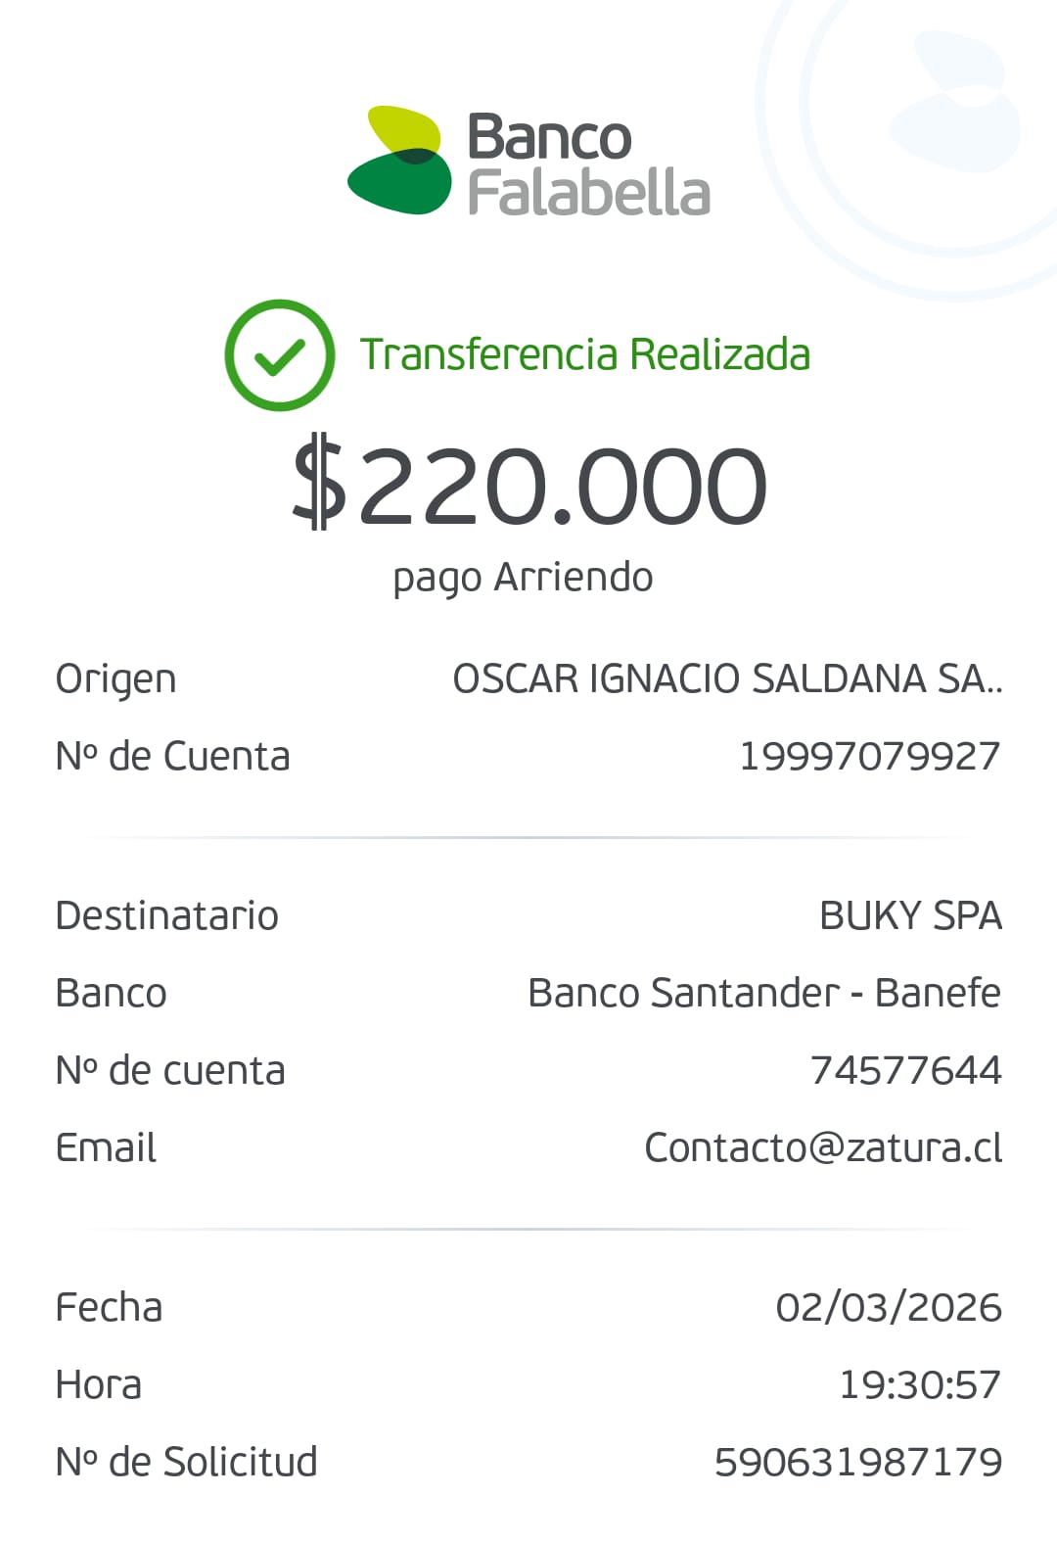Click the Fecha field label
Screen dimensions: 1057x1542
pyautogui.click(x=109, y=1308)
